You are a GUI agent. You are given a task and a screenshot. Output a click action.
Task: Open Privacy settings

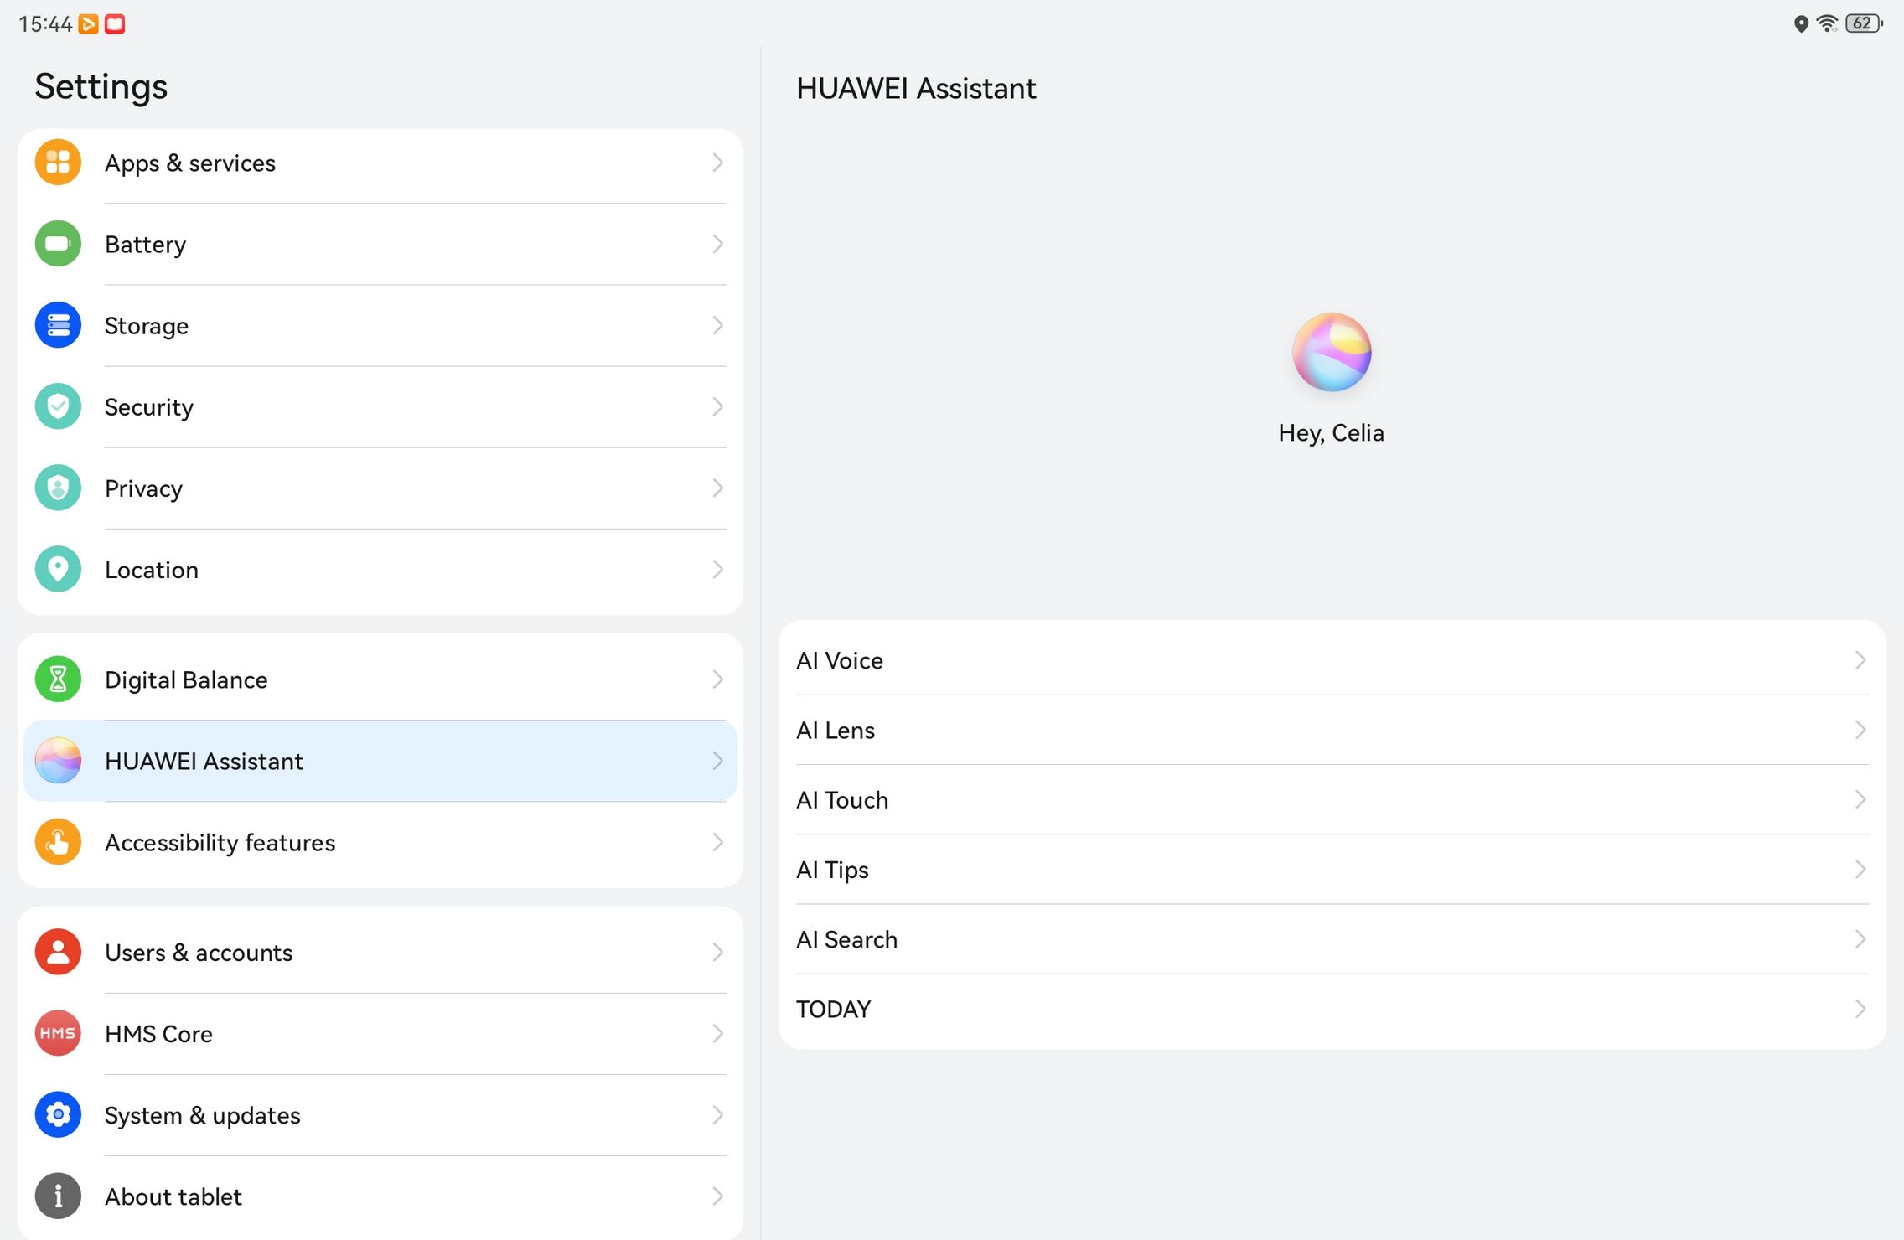tap(380, 488)
